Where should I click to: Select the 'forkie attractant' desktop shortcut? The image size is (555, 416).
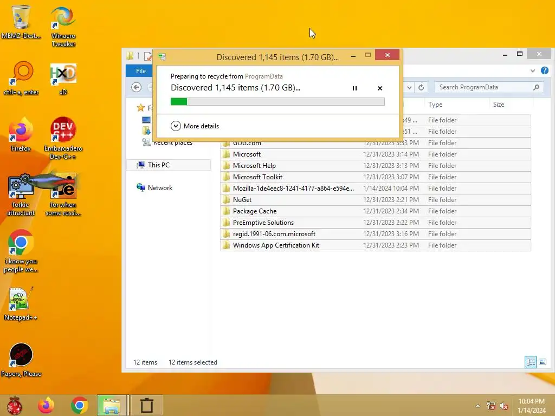click(x=21, y=194)
